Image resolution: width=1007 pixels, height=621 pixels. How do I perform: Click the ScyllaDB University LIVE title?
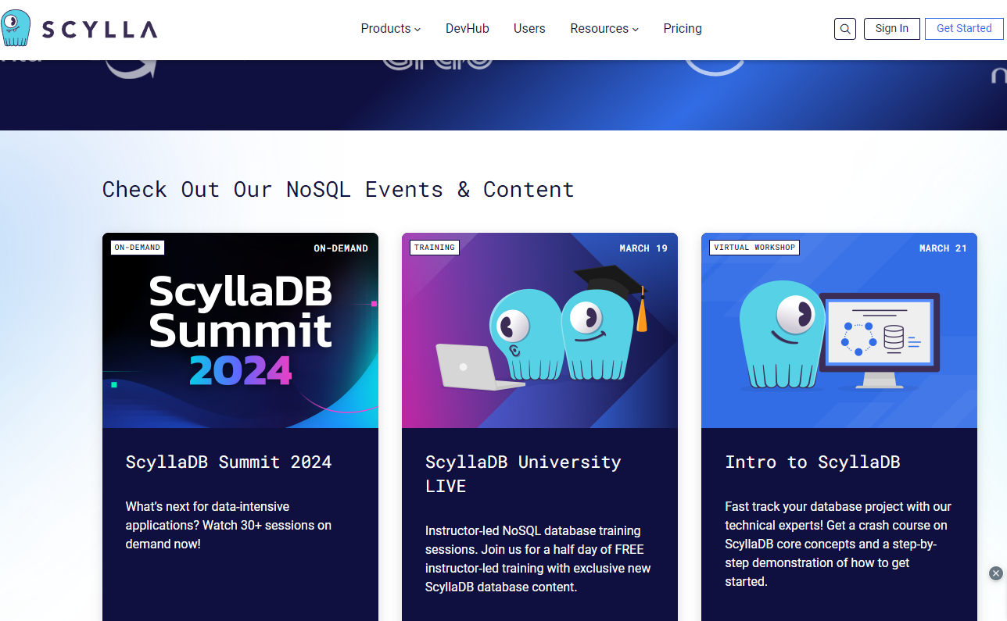point(523,473)
